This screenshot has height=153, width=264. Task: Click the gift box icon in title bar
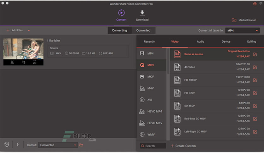tap(255, 4)
